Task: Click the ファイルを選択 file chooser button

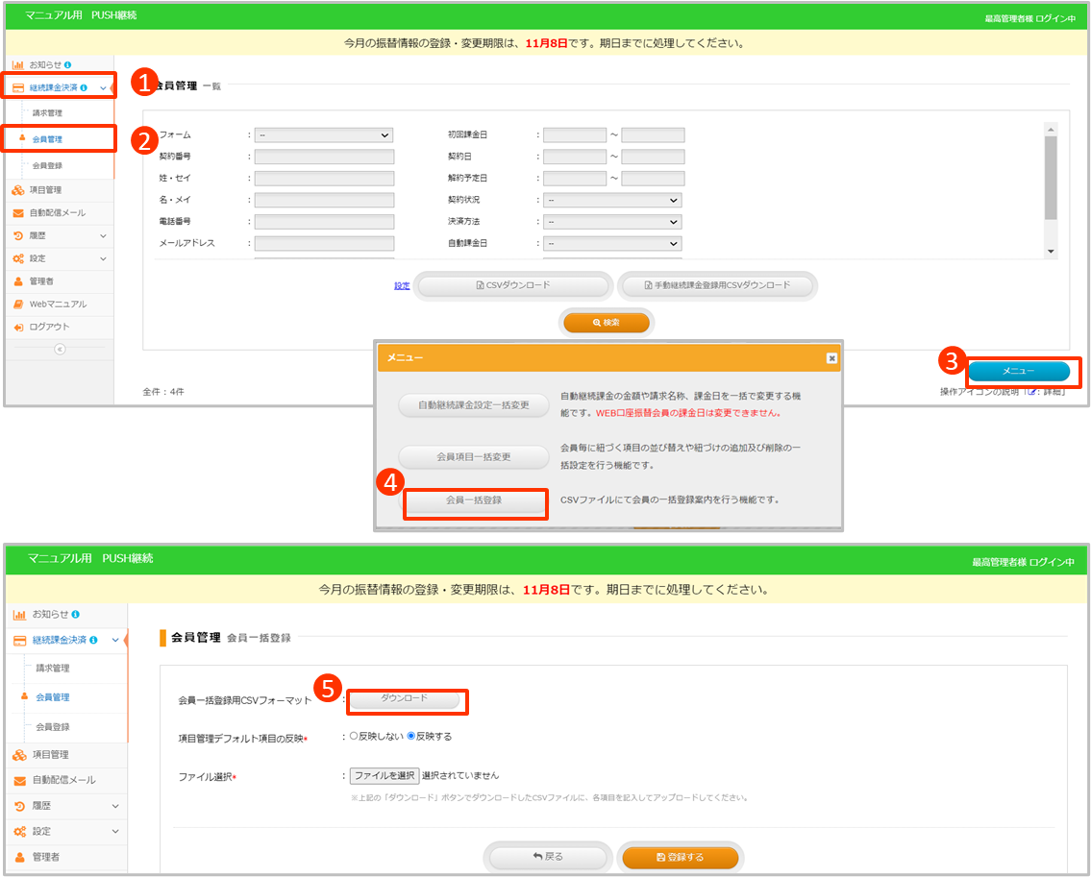Action: [x=384, y=775]
